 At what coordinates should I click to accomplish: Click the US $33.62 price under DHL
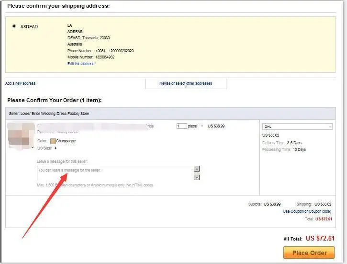click(x=270, y=135)
